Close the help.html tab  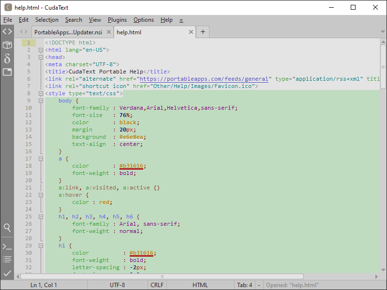pyautogui.click(x=191, y=32)
